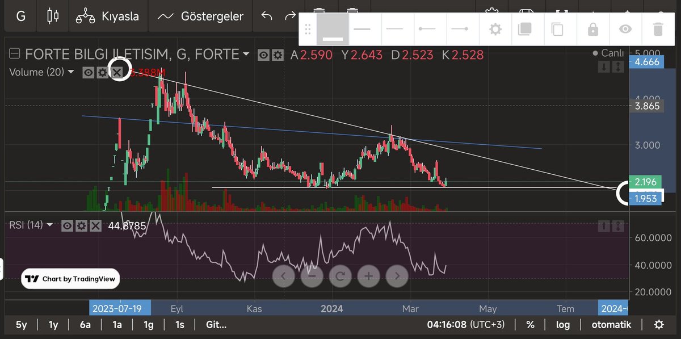Viewport: 681px width, 339px height.
Task: Toggle visibility of the RSI indicator
Action: [x=67, y=225]
